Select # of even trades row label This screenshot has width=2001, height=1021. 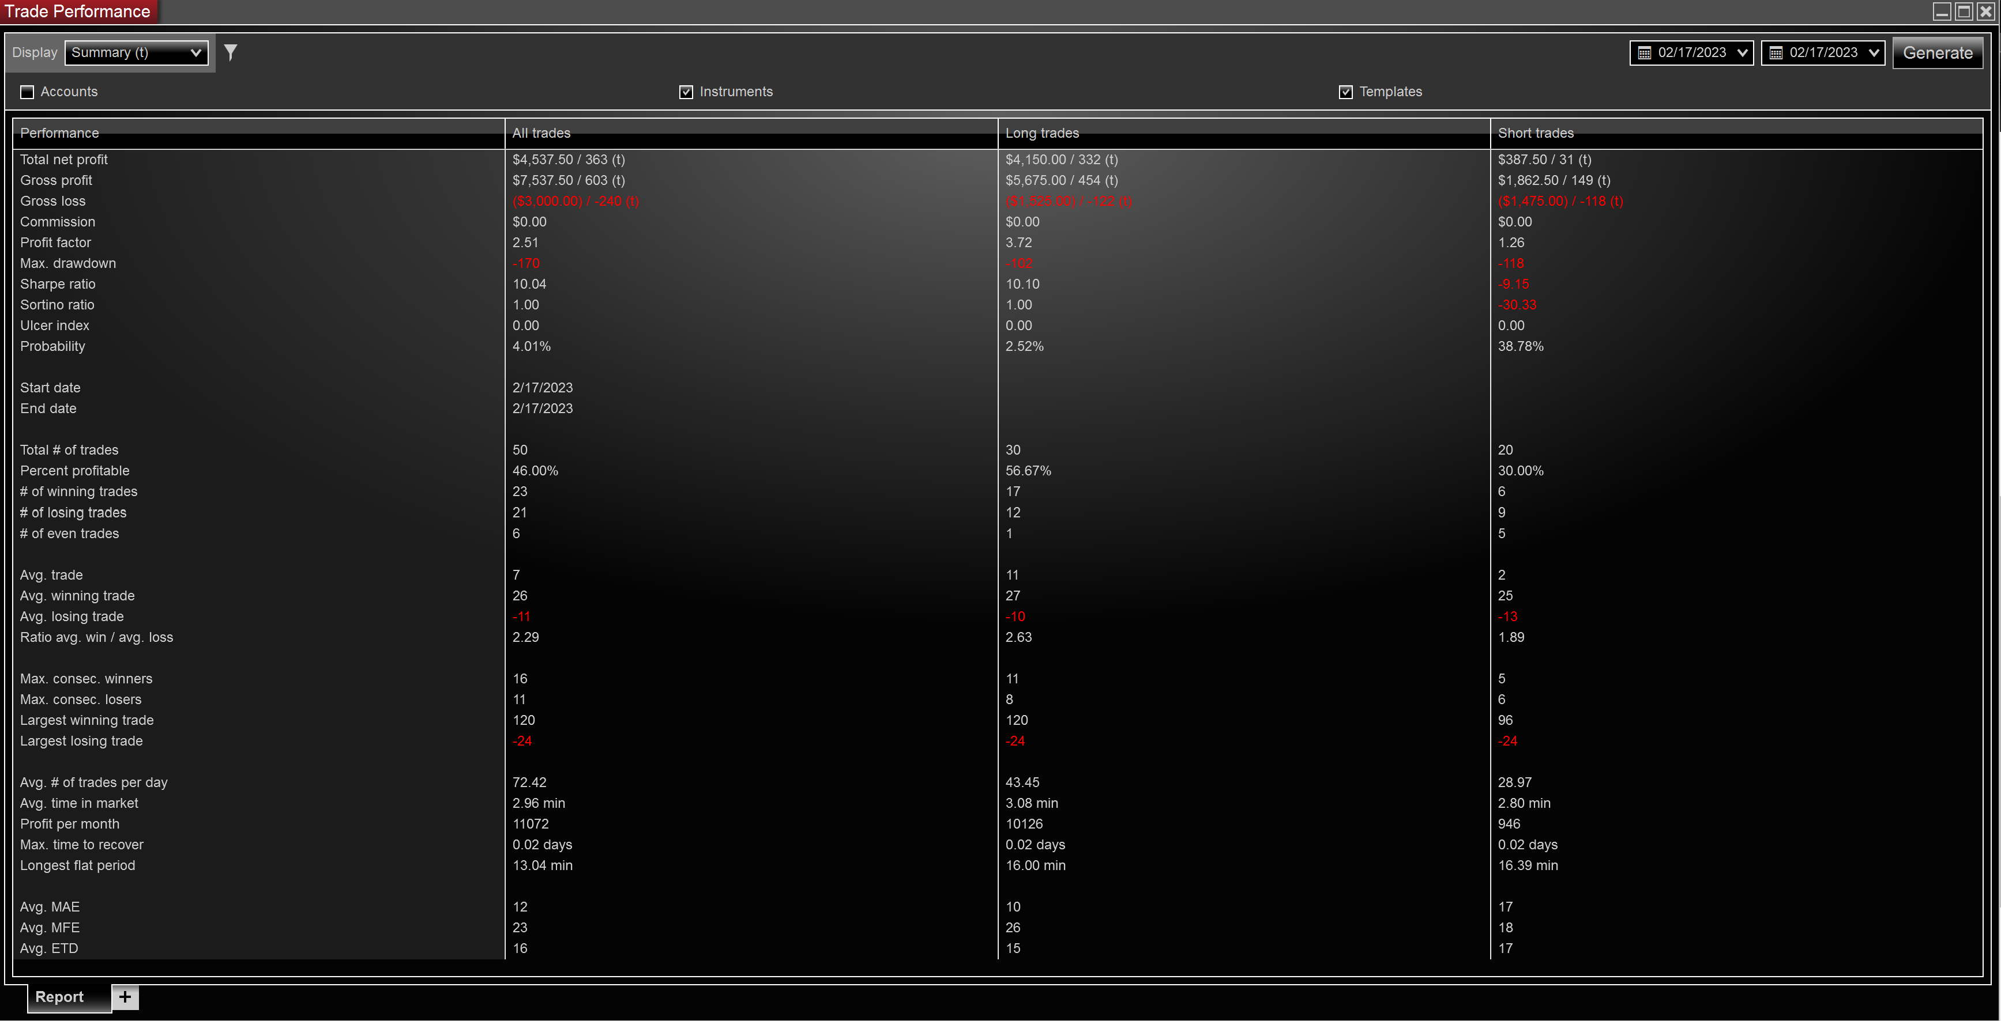(x=69, y=534)
